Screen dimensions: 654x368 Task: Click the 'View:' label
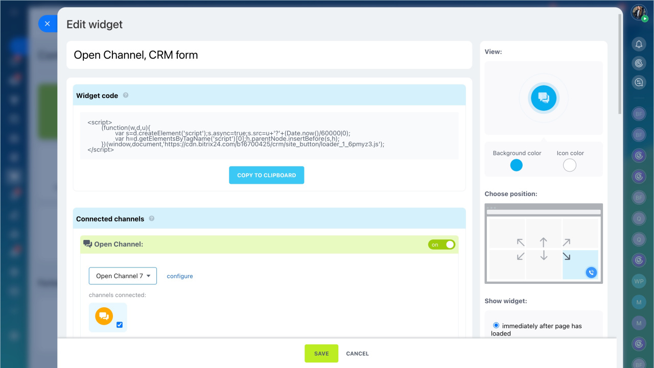coord(493,52)
